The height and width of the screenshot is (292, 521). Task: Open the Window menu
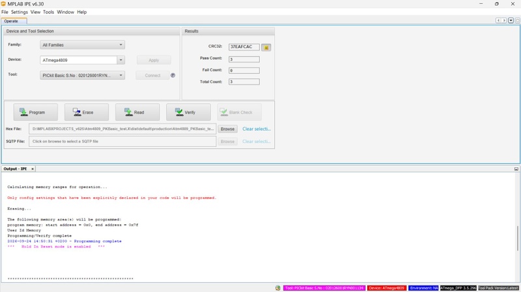pyautogui.click(x=66, y=12)
